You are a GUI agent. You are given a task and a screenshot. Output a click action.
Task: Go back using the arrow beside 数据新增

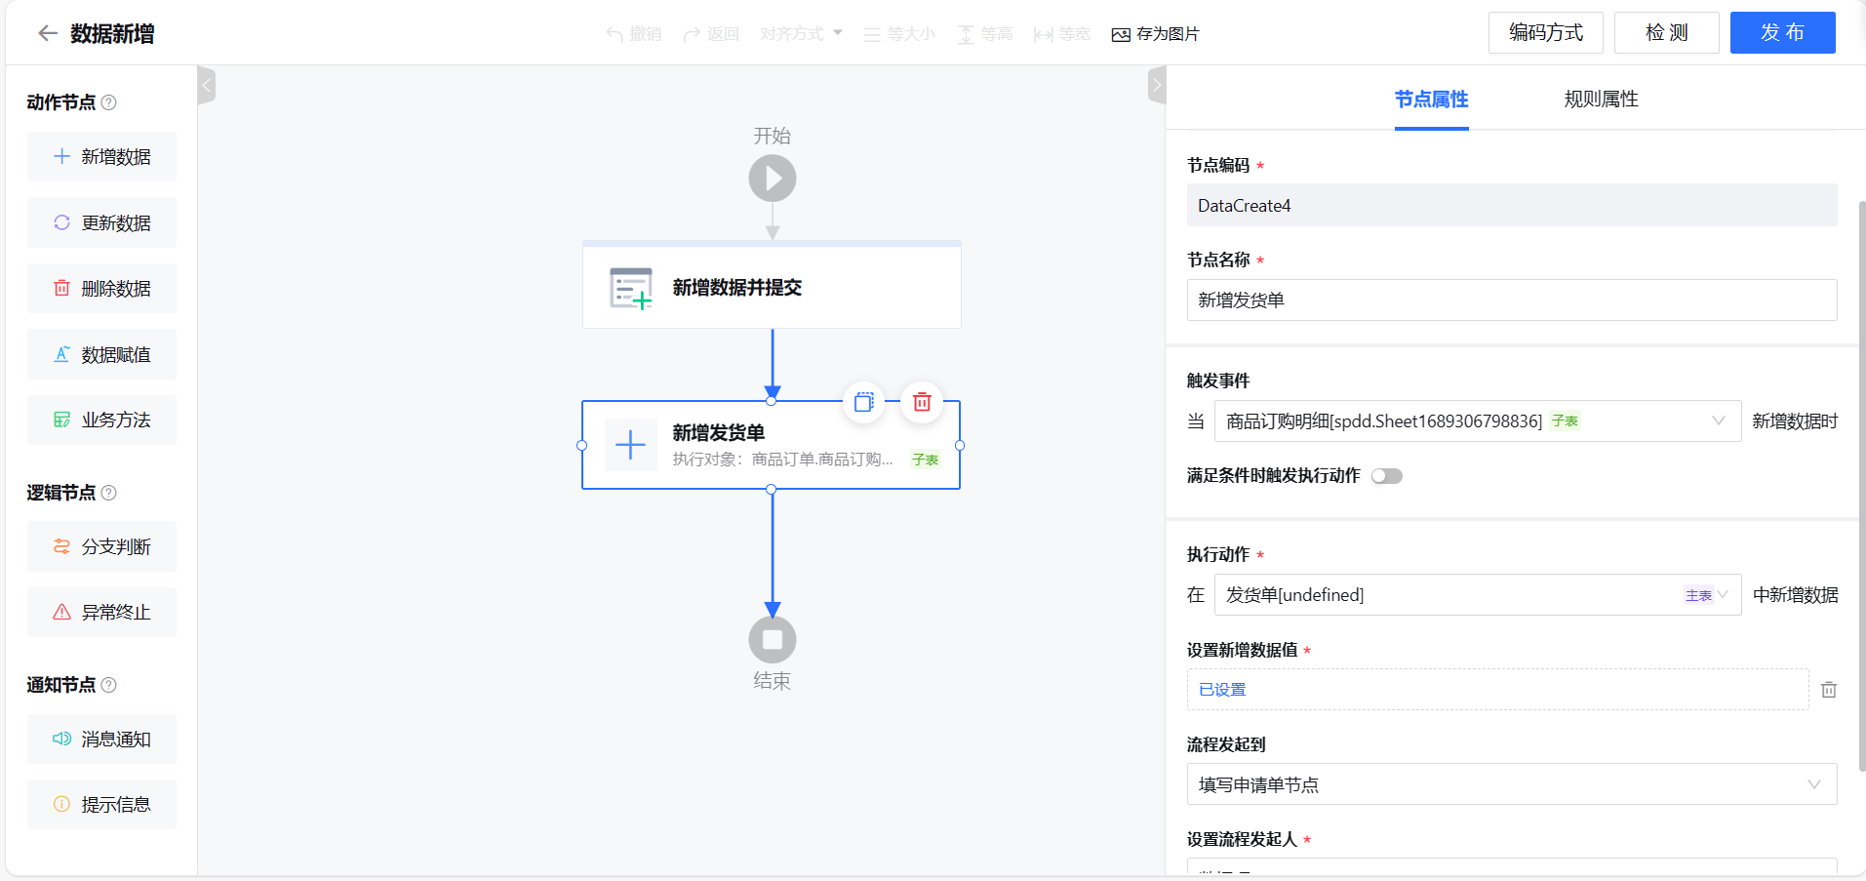click(47, 33)
